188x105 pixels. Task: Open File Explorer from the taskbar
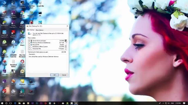(x=19, y=103)
